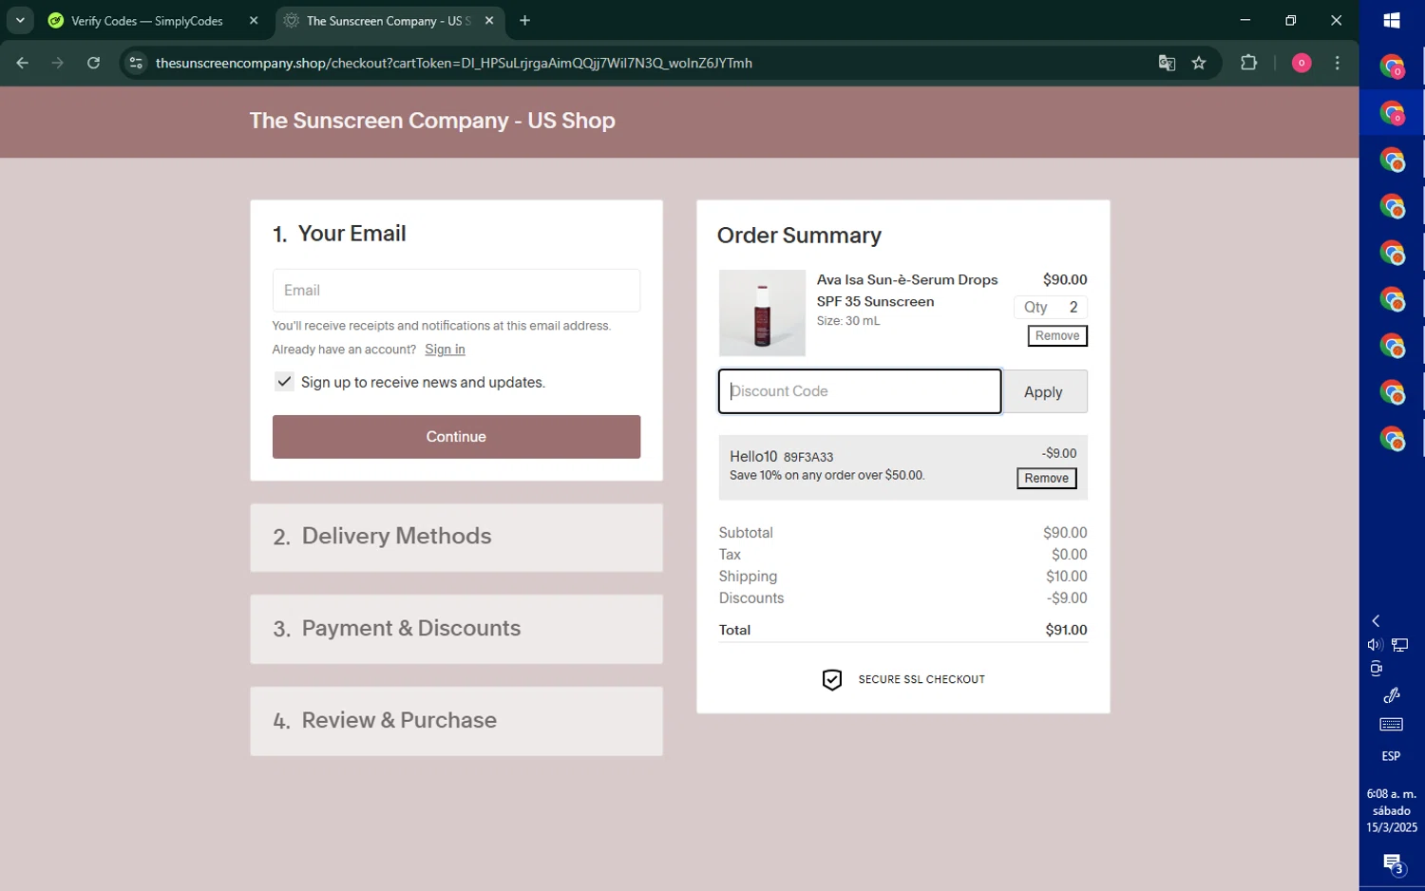Go back to the previous page
The image size is (1425, 891).
point(22,63)
